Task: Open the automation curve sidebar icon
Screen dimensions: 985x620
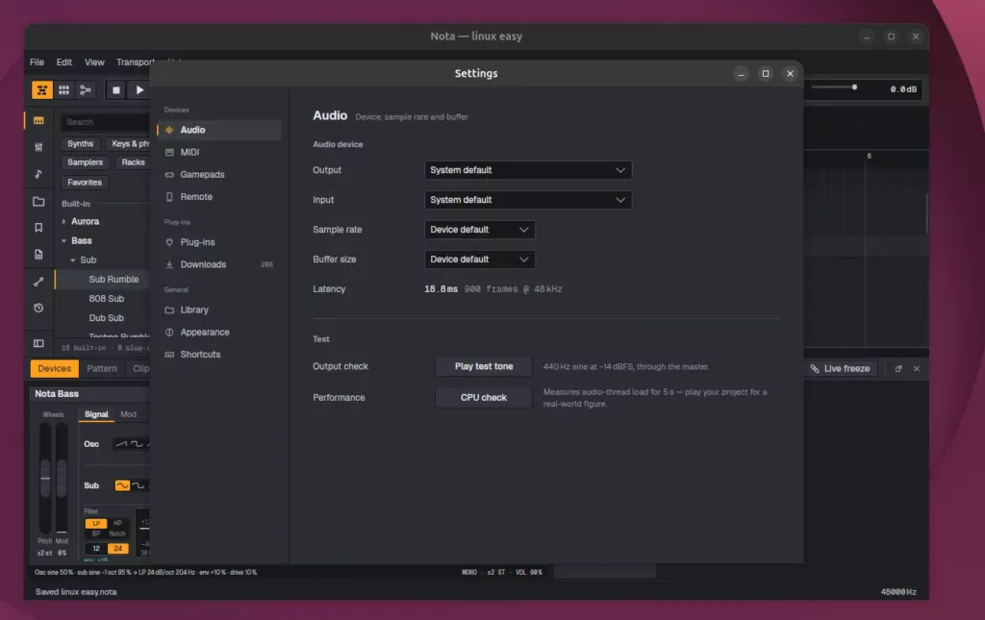Action: pyautogui.click(x=38, y=282)
